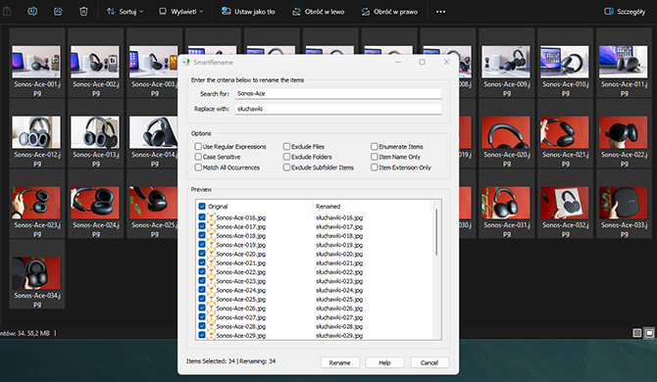This screenshot has width=657, height=382.
Task: Select thumbnail Sonos-Ace-011.jpg
Action: pyautogui.click(x=624, y=63)
